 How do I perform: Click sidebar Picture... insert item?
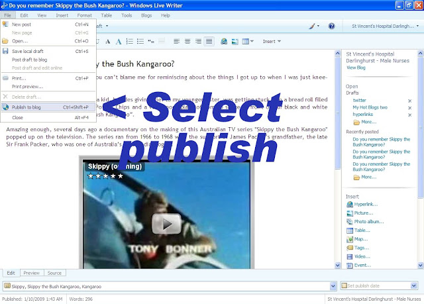coord(360,213)
